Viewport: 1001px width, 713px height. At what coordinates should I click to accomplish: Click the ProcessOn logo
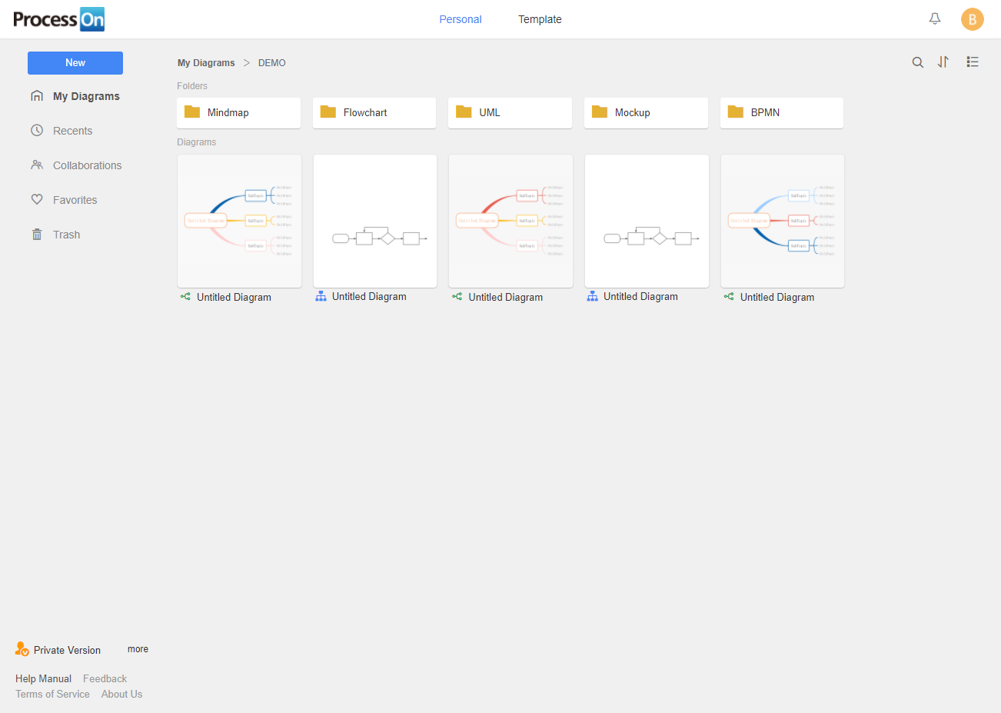[x=58, y=19]
